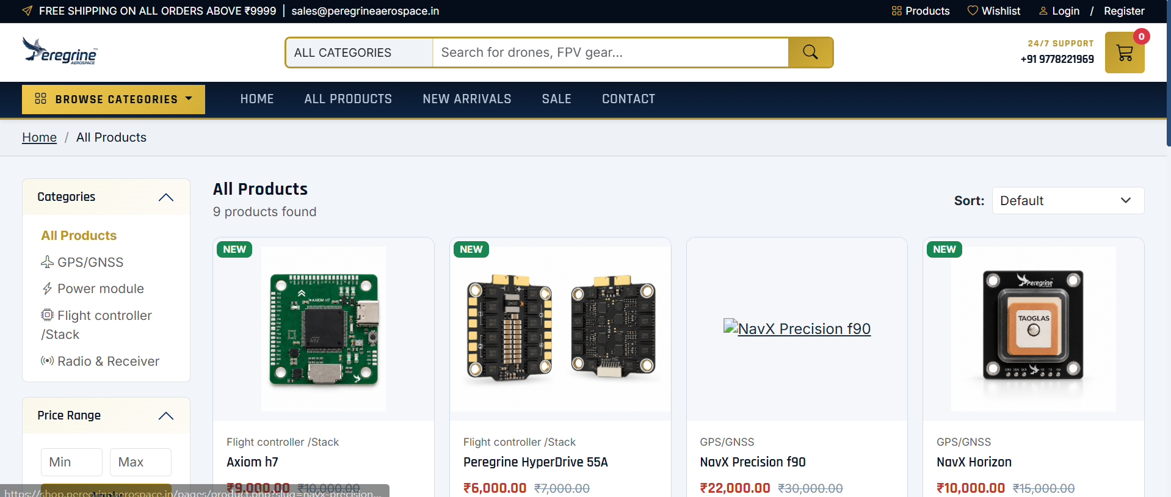
Task: Open NEW ARRIVALS in the navigation bar
Action: [x=467, y=99]
